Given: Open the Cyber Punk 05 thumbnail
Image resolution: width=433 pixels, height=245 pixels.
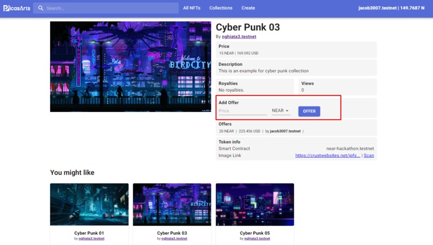Looking at the screenshot, I should point(255,204).
